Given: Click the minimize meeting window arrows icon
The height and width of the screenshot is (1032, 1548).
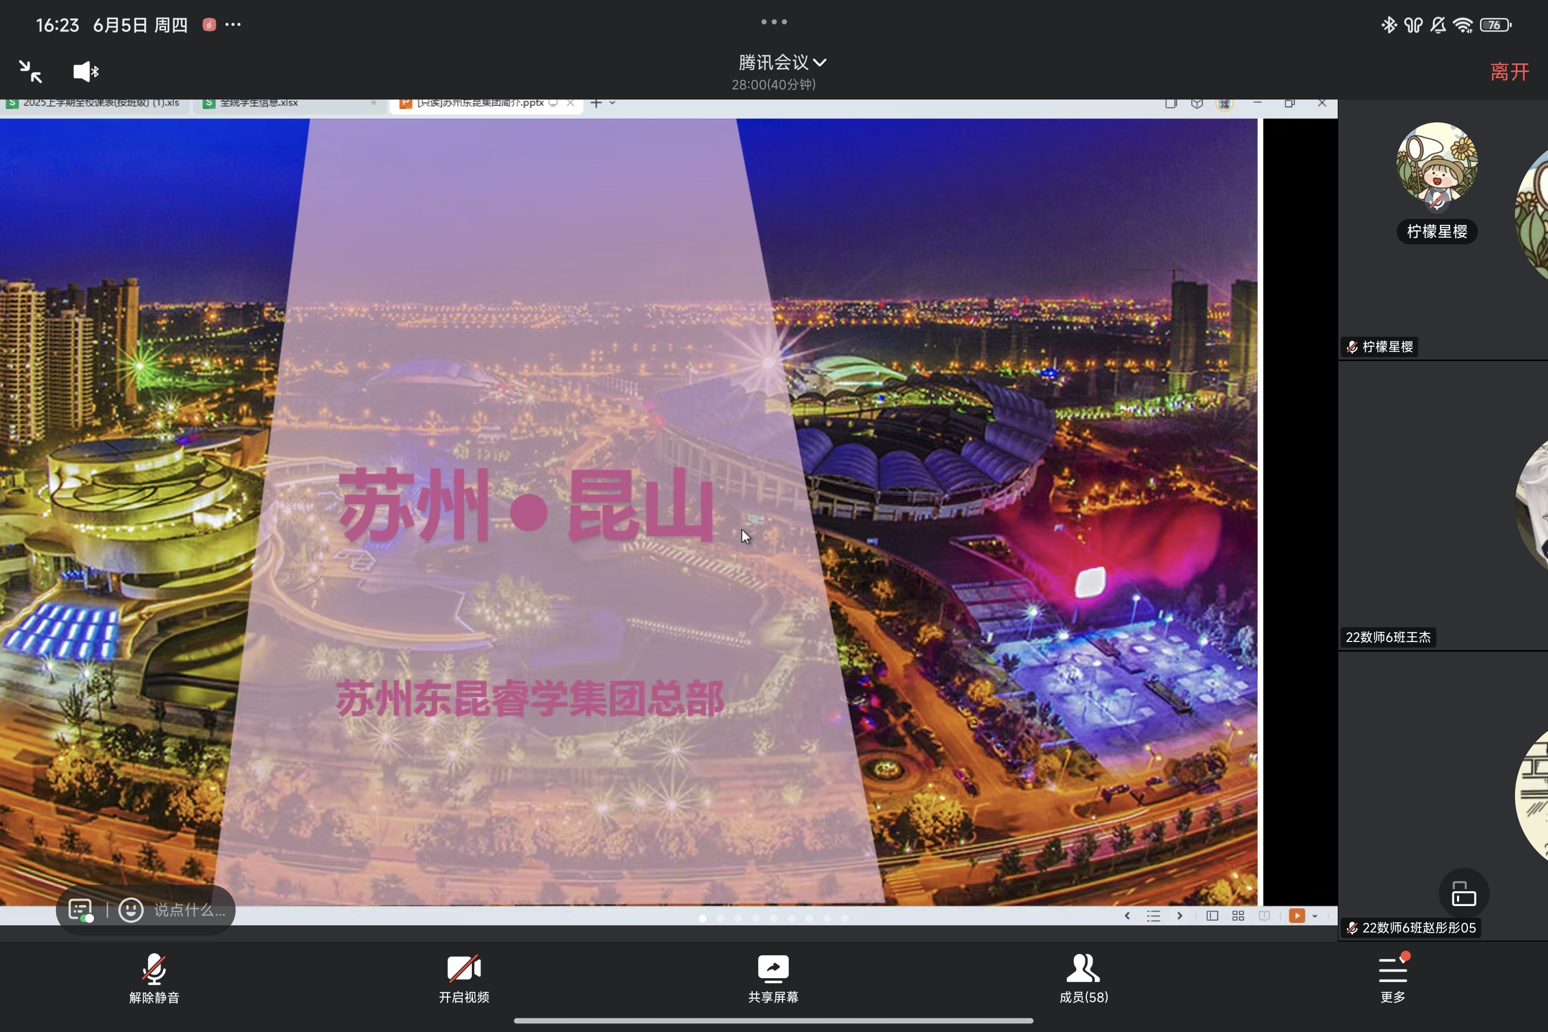Looking at the screenshot, I should [30, 71].
